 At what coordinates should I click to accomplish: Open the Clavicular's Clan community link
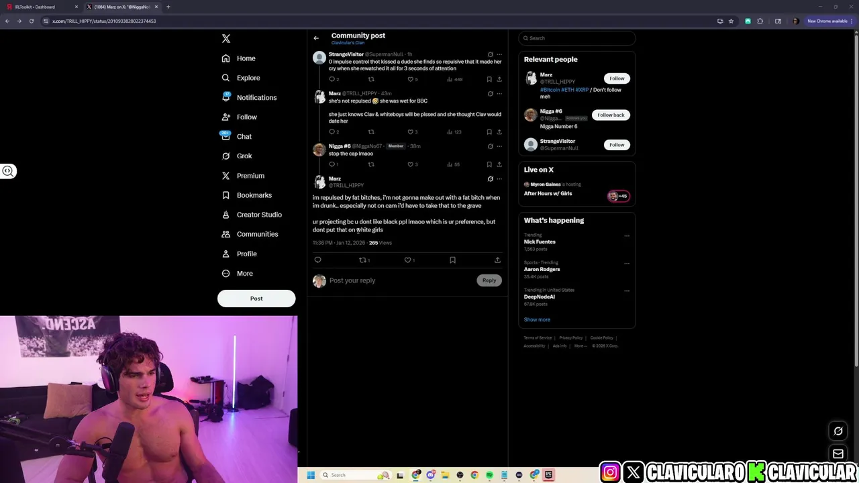tap(348, 43)
